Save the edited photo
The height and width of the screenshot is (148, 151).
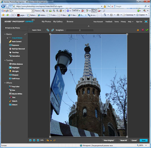coord(143,140)
